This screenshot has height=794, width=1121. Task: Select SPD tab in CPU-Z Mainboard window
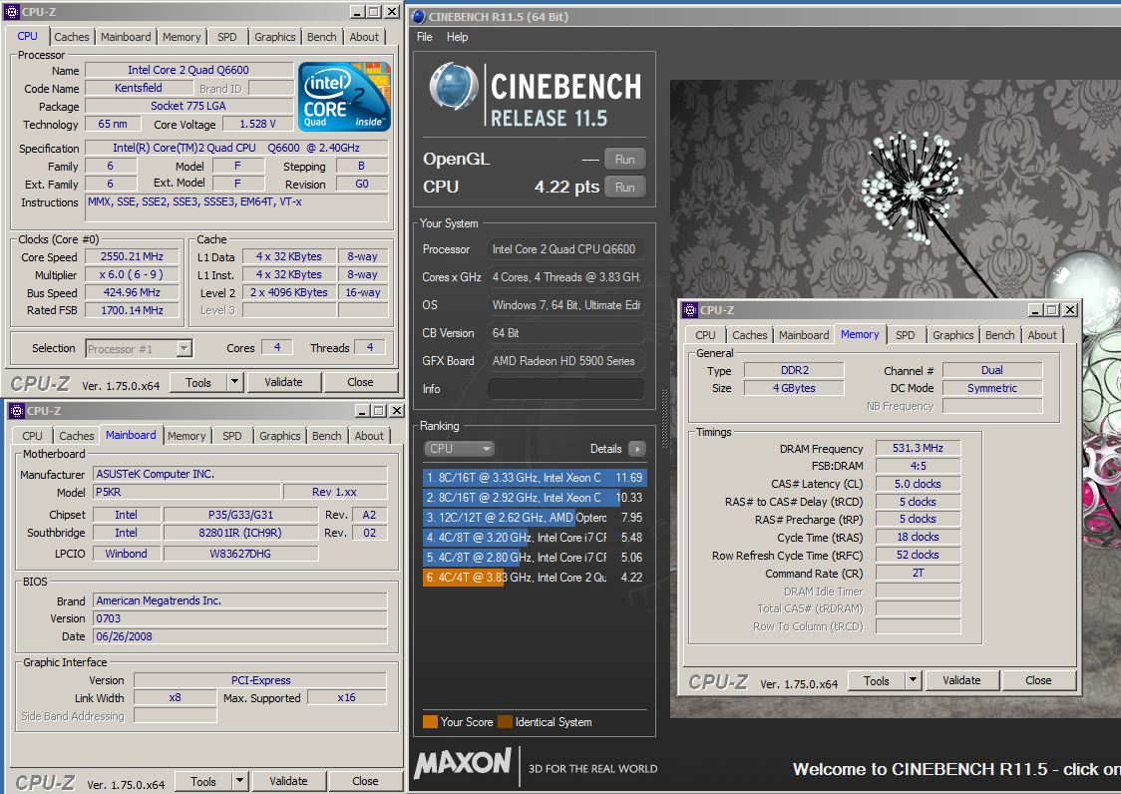tap(232, 436)
